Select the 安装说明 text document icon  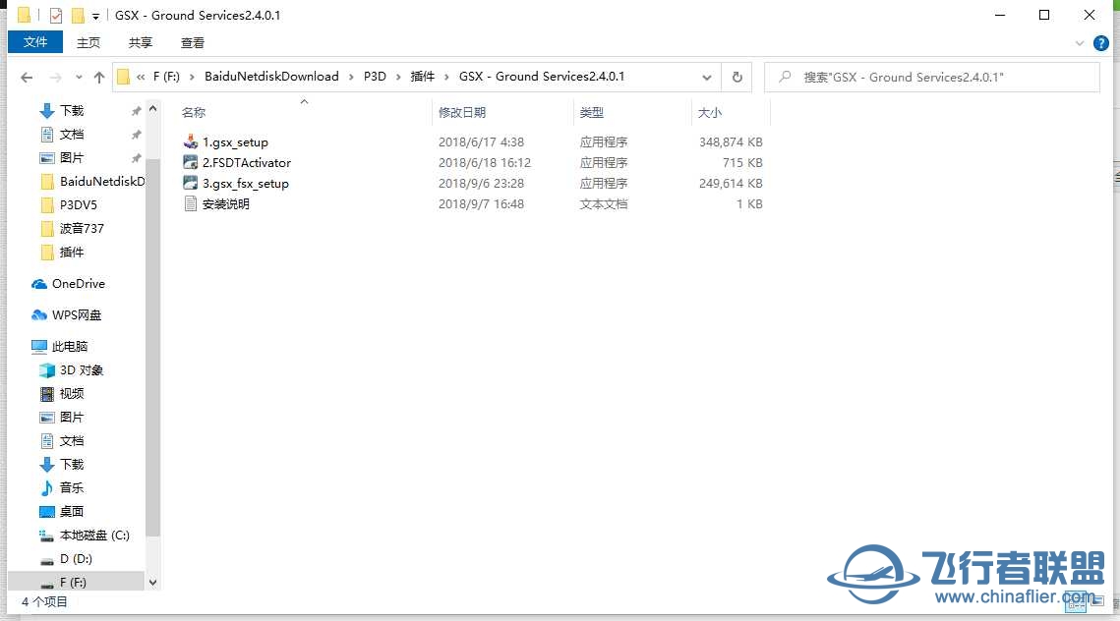pos(190,204)
